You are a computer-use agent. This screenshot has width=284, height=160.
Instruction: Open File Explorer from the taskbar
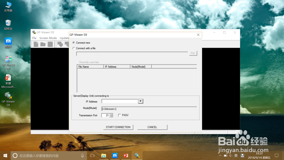coord(104,155)
